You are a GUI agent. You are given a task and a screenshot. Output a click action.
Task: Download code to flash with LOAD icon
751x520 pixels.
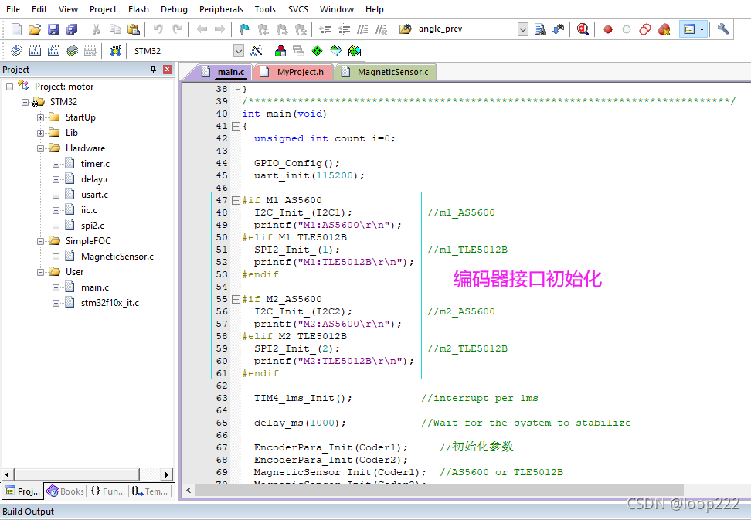115,51
